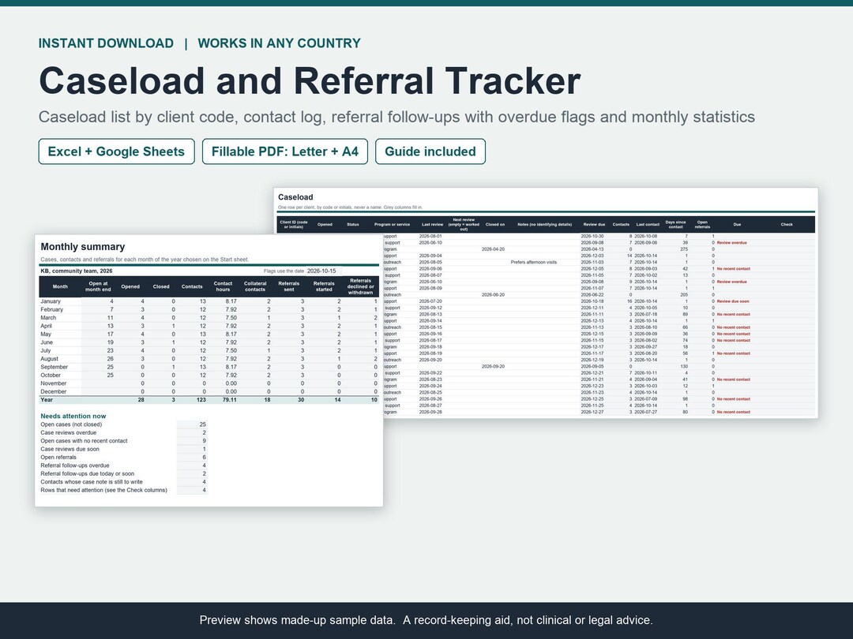The image size is (853, 639).
Task: Click 'Contacts whose case note is still to write'
Action: 124,481
